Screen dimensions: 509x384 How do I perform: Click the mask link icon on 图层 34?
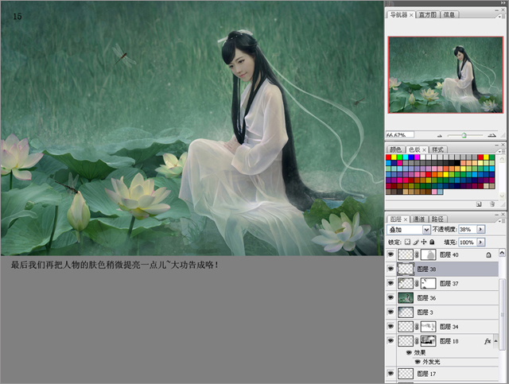tap(417, 327)
